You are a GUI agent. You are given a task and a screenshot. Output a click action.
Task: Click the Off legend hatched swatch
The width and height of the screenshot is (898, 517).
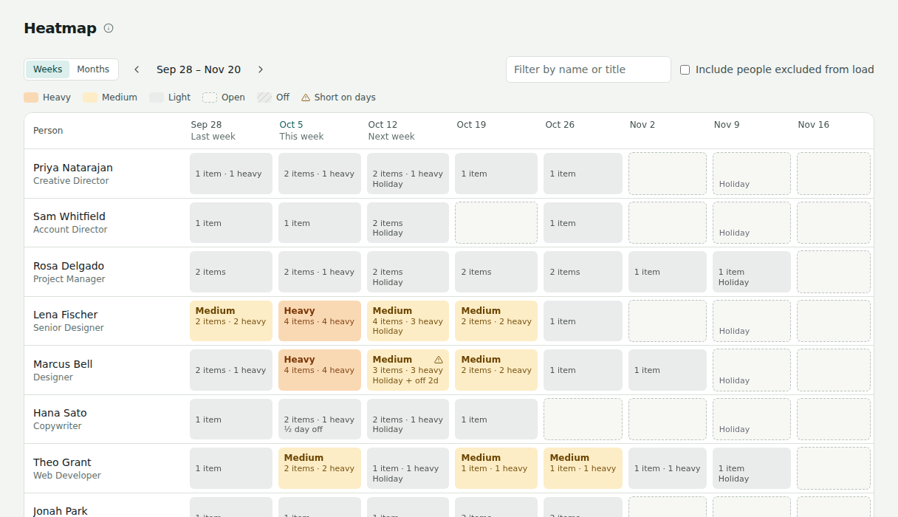coord(264,97)
